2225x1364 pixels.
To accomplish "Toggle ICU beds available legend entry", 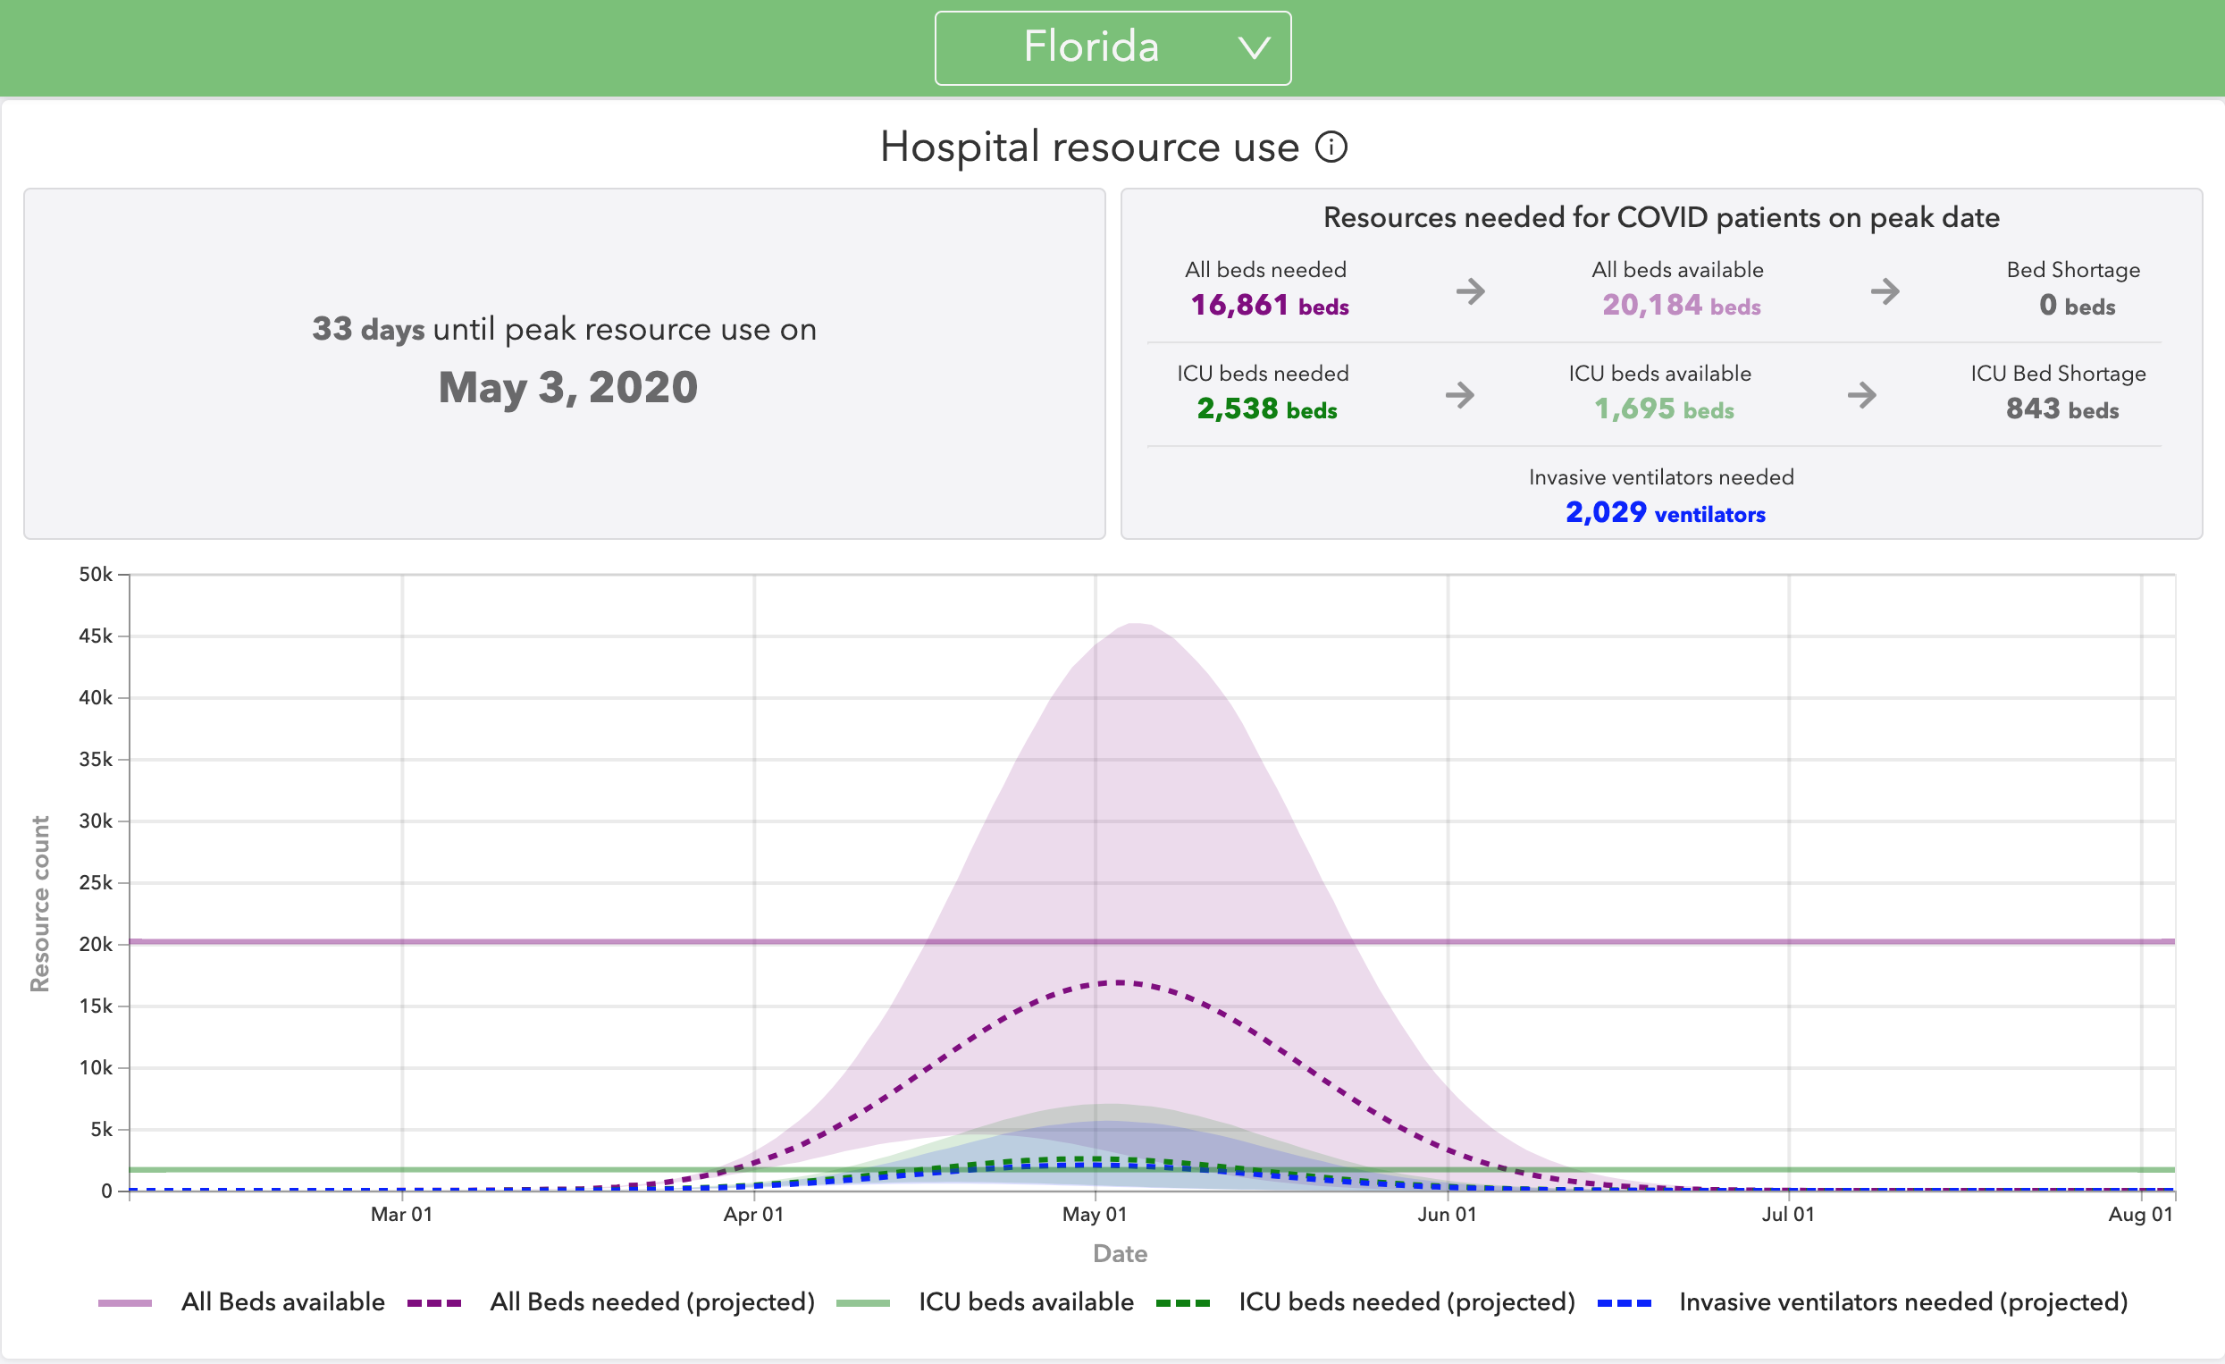I will point(1025,1301).
